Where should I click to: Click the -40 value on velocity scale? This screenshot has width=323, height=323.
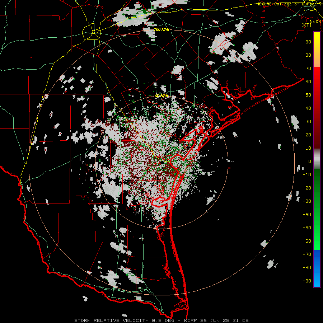click(x=307, y=215)
